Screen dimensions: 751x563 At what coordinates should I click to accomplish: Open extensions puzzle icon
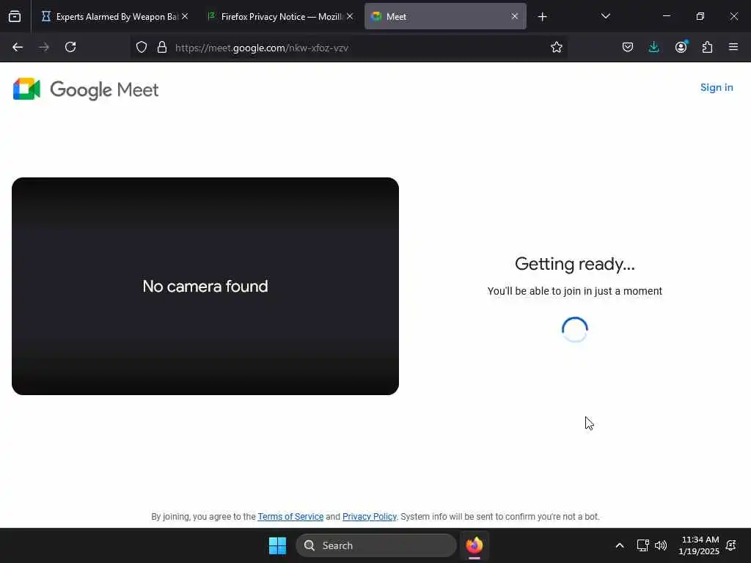pos(707,47)
